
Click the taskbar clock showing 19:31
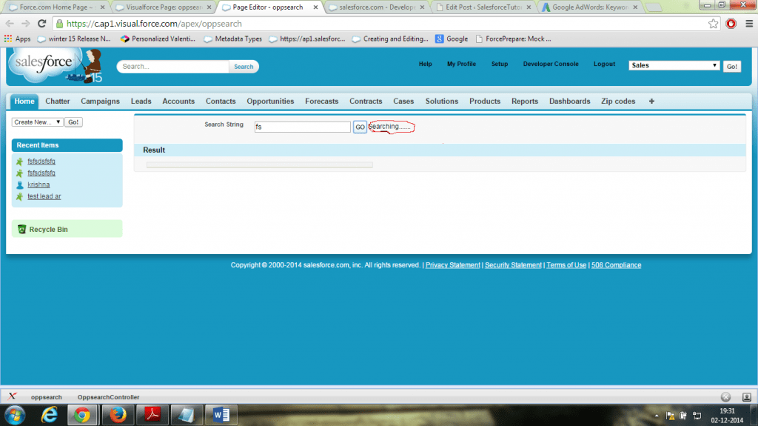(727, 416)
